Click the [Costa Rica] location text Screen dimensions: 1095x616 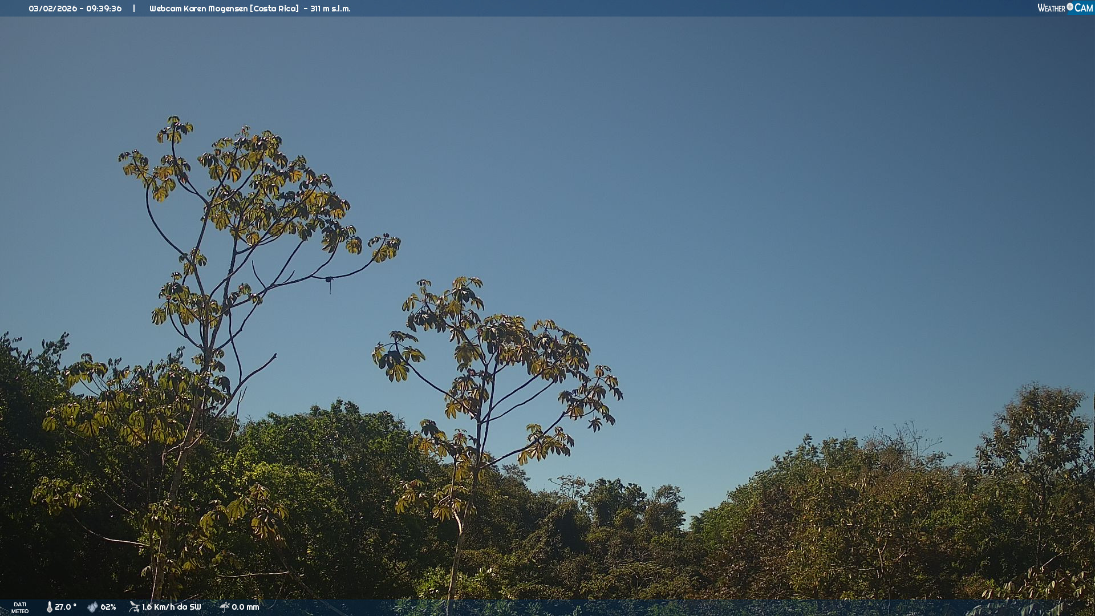coord(274,9)
